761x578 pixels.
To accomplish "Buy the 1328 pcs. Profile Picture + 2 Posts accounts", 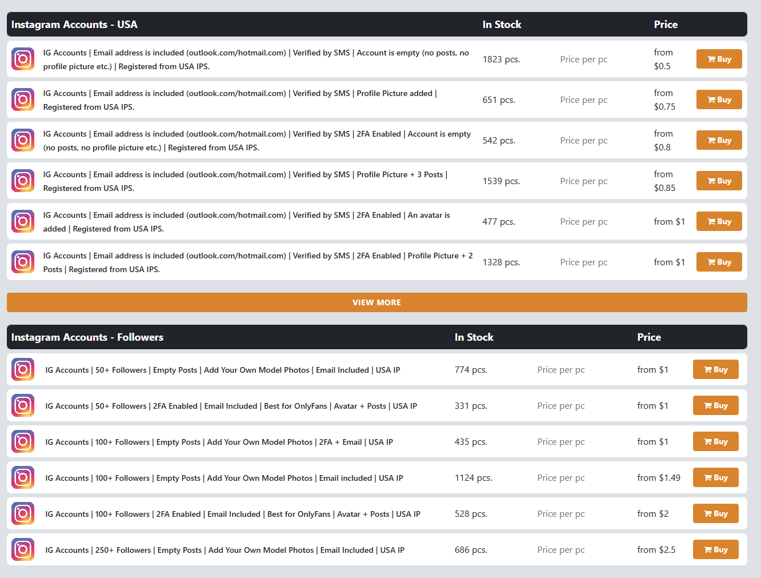I will (x=719, y=262).
